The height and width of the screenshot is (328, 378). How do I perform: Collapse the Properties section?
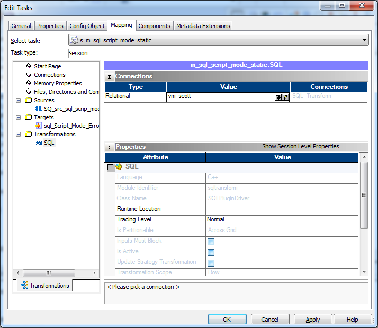click(109, 147)
